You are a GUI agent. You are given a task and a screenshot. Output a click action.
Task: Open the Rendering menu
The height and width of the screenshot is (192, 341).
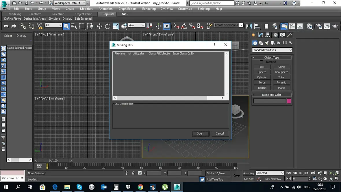(149, 9)
